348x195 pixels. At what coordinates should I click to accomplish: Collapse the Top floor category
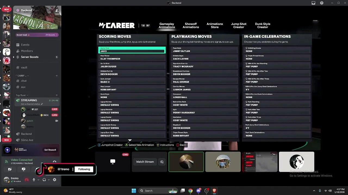(22, 95)
